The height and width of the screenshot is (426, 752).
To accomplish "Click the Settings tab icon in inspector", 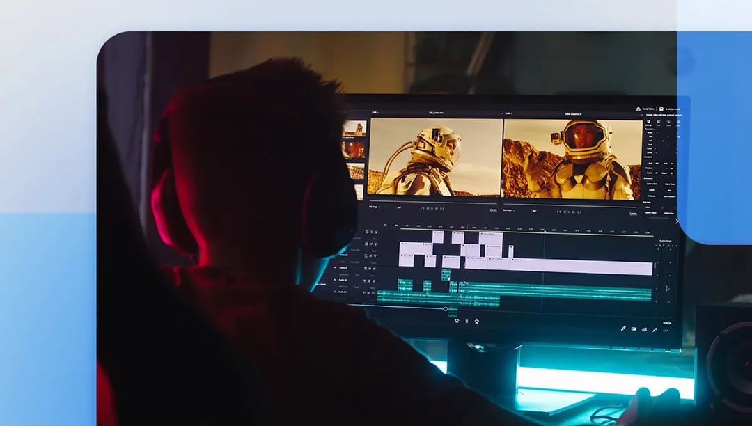I will (x=648, y=121).
